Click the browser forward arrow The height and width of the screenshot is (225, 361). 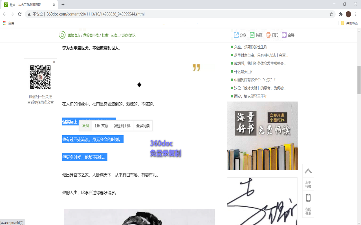(x=12, y=14)
